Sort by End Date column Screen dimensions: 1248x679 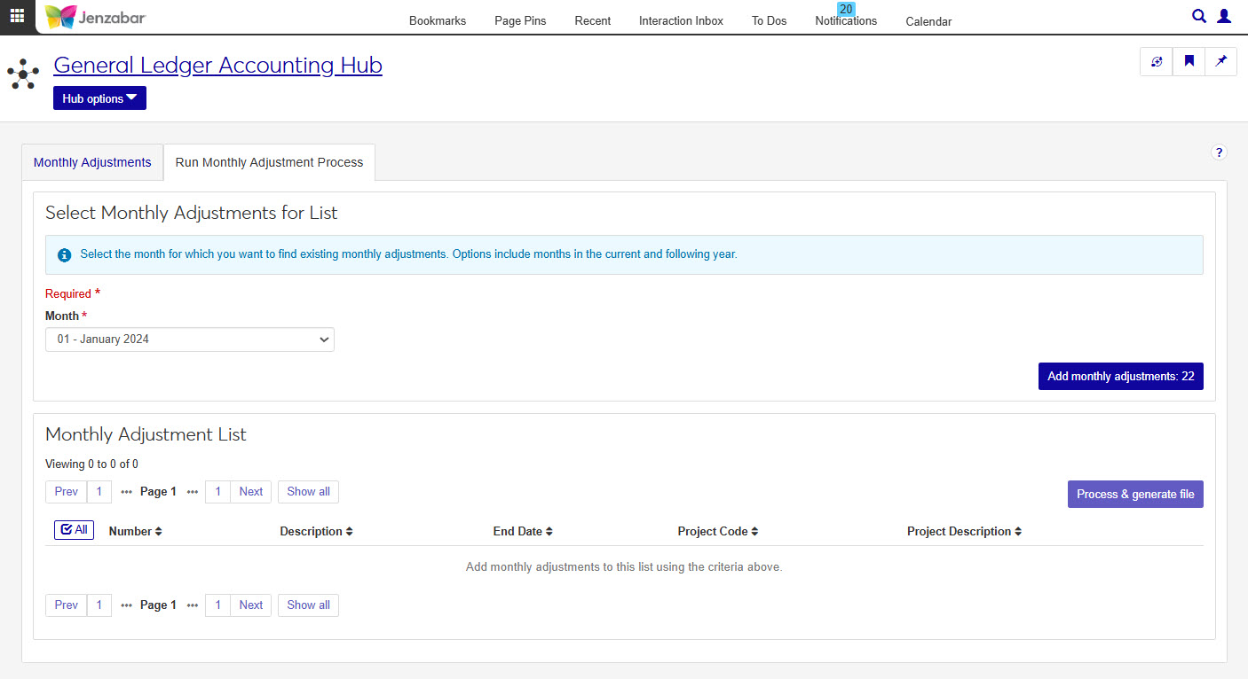[523, 532]
